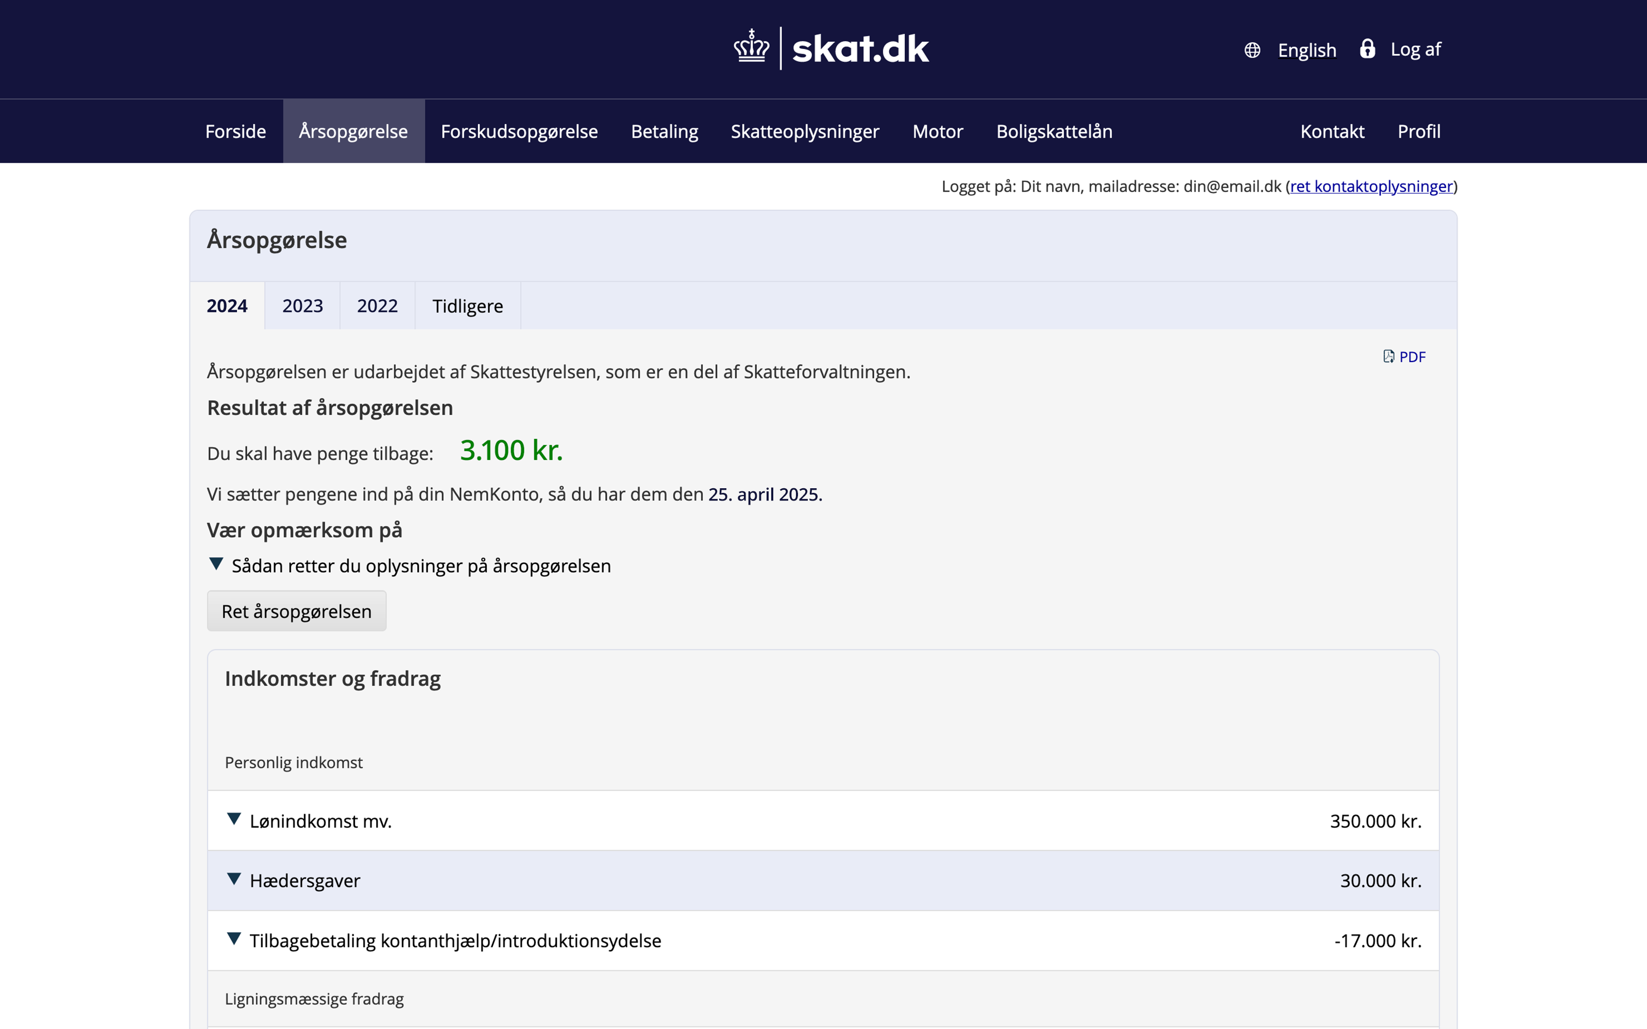Click Log af to sign out

point(1416,49)
